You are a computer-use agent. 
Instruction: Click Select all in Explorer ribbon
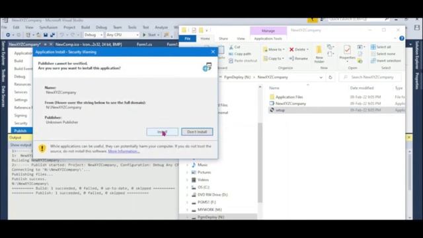pyautogui.click(x=381, y=47)
